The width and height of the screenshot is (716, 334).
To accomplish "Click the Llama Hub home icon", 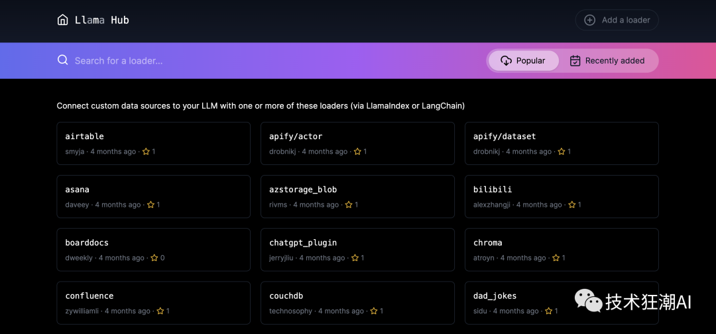I will 62,20.
